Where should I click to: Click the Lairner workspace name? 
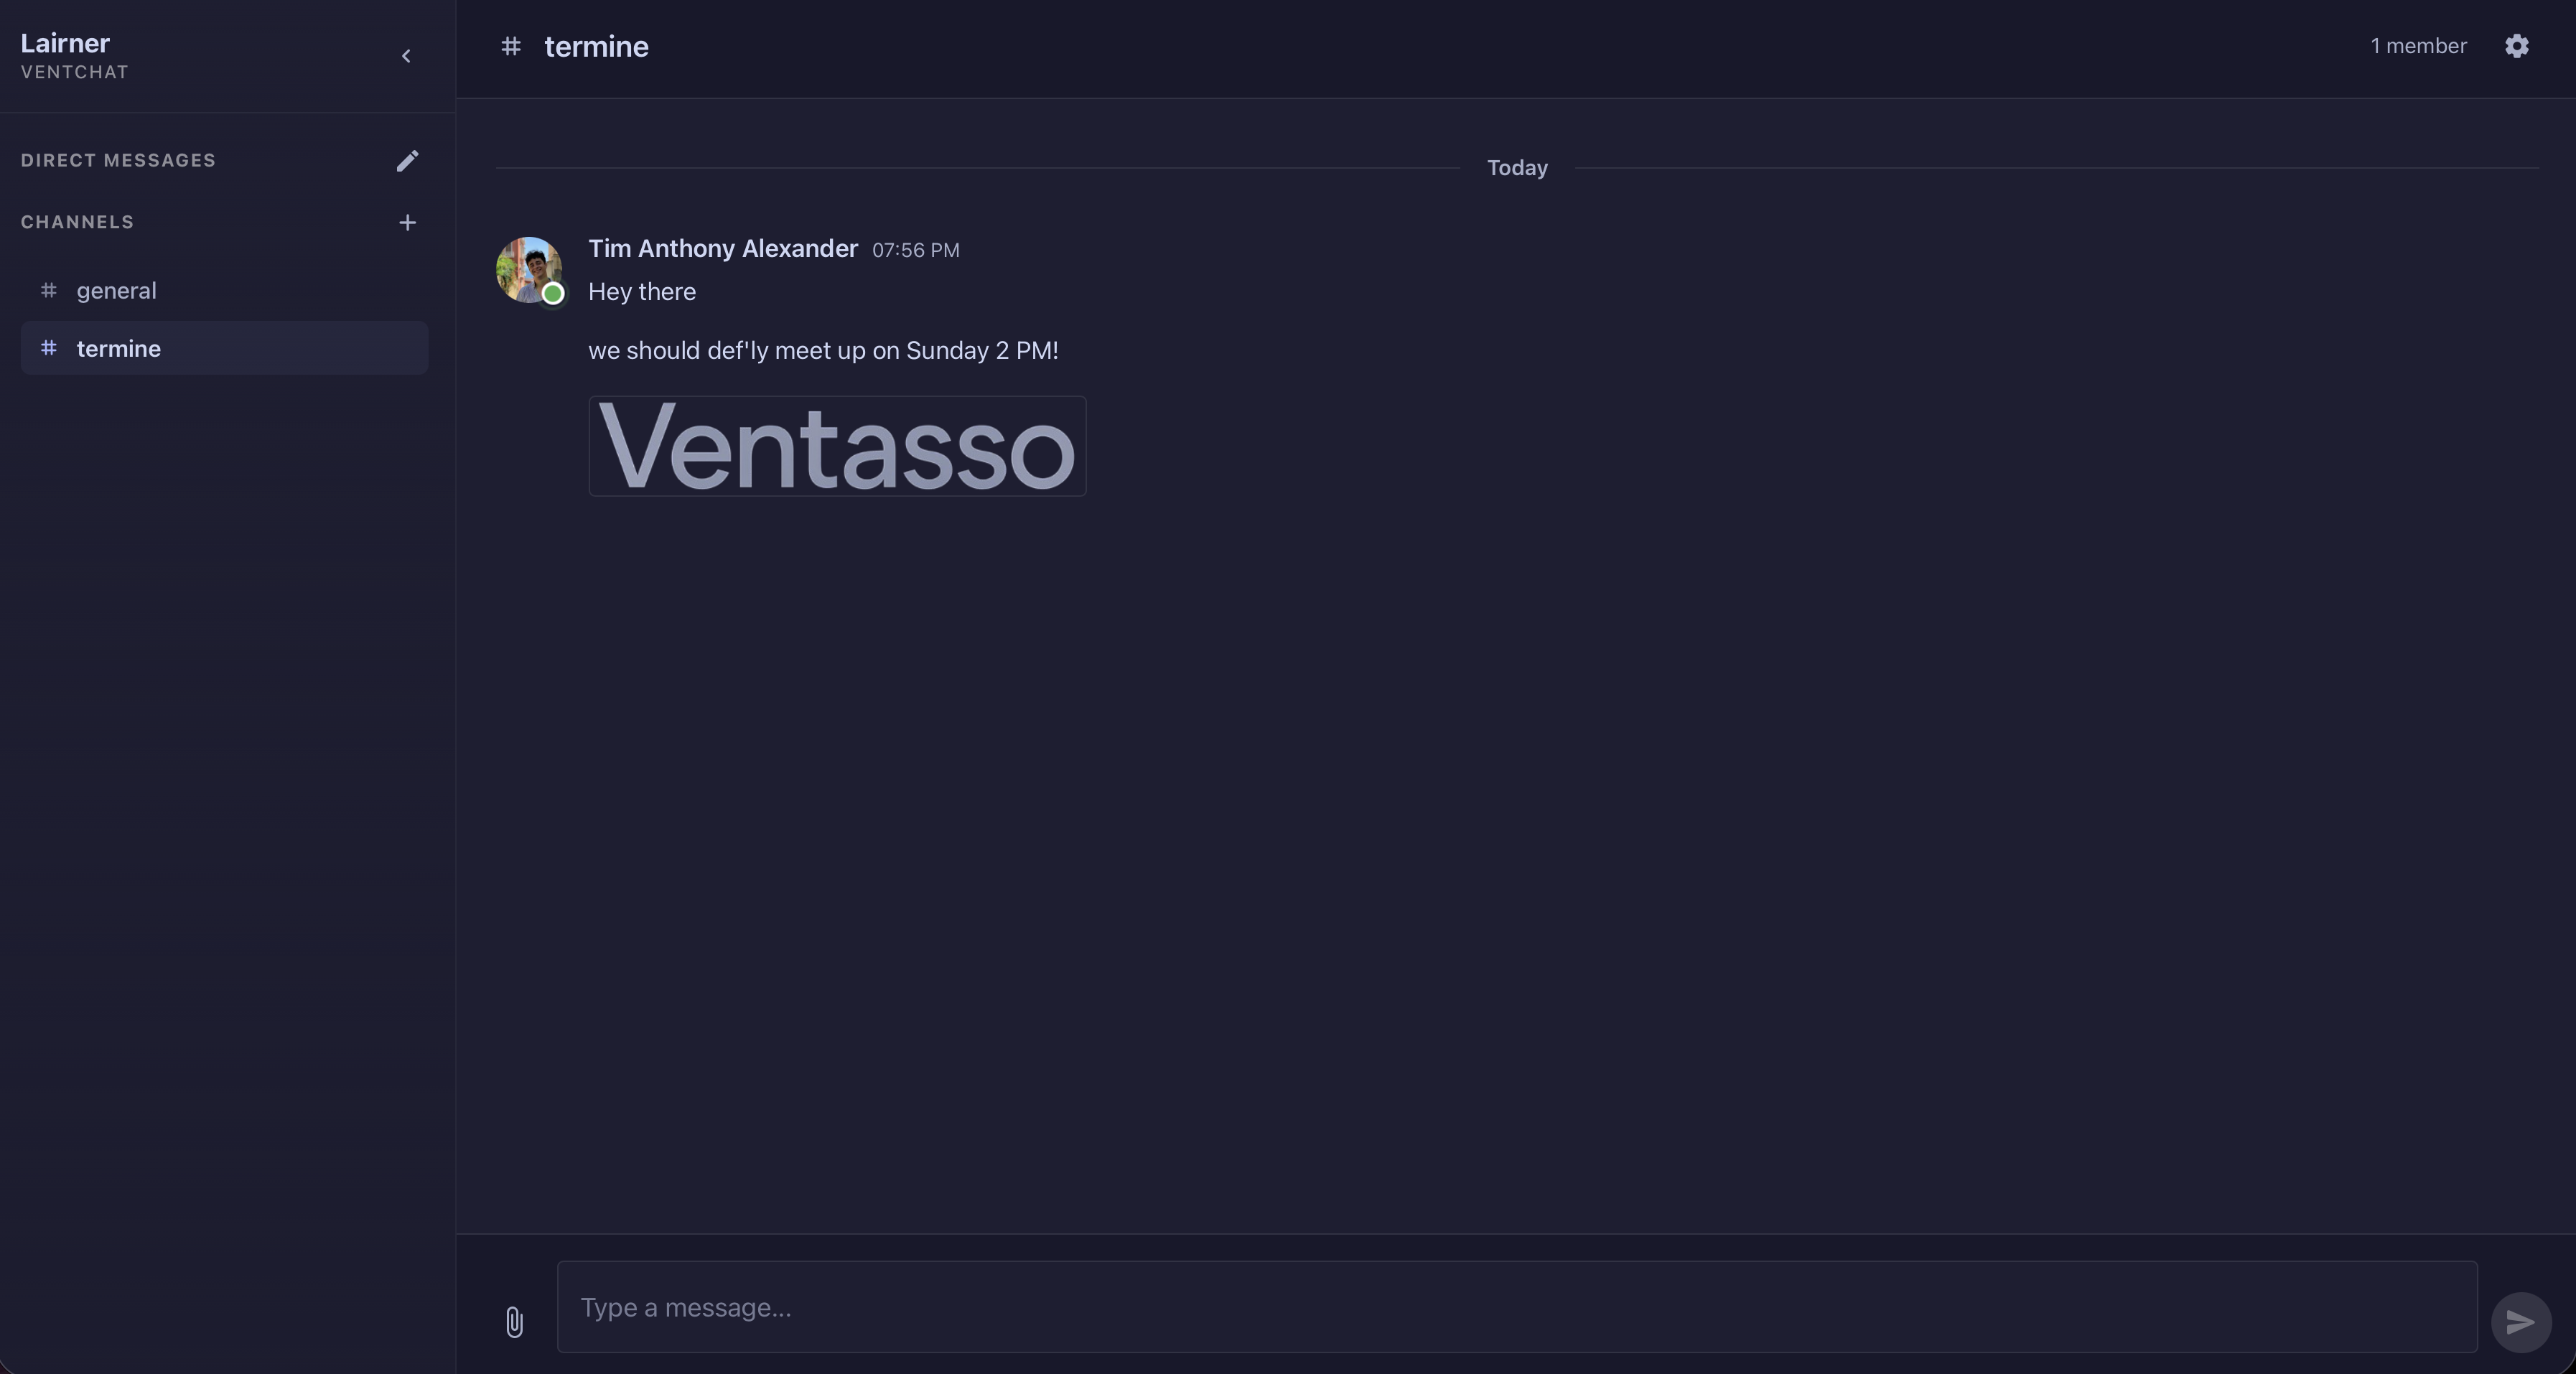[x=65, y=43]
